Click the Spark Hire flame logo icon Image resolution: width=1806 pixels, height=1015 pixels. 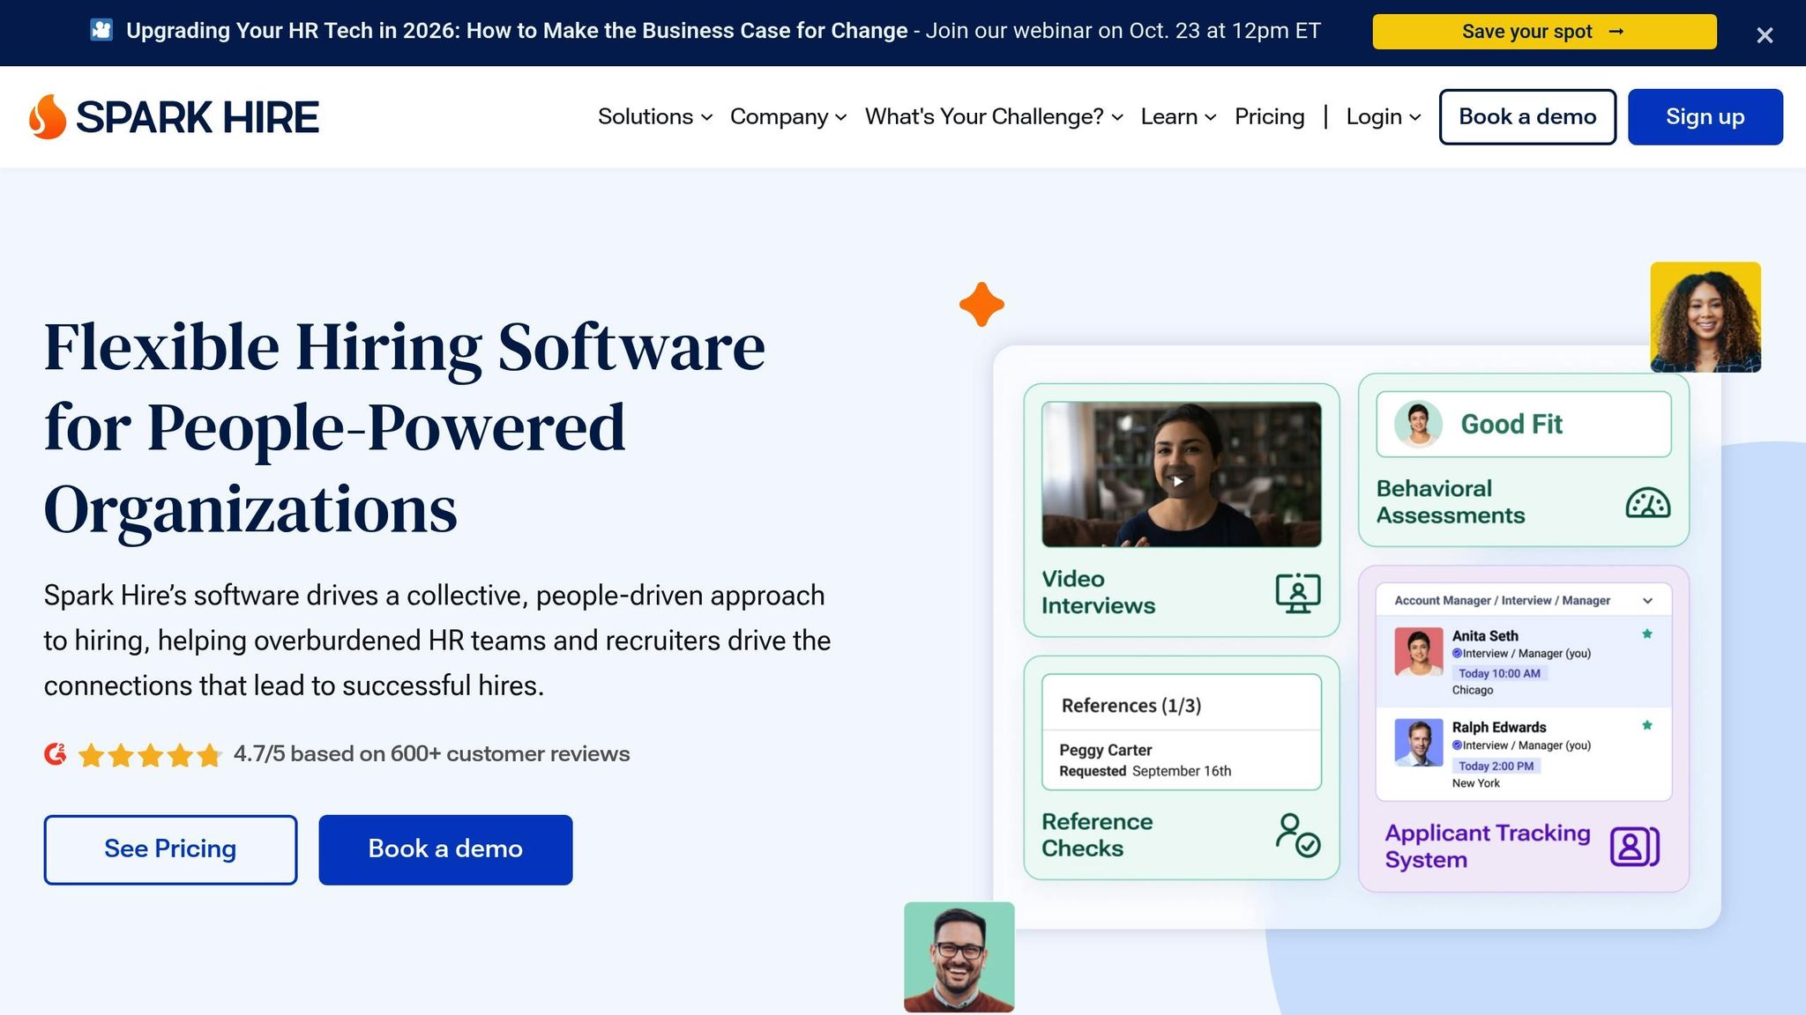(x=49, y=116)
